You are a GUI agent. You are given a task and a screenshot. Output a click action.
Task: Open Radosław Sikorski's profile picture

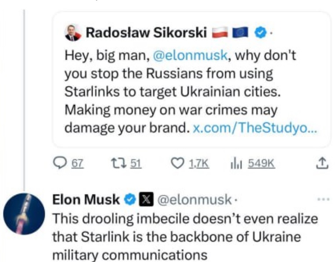(73, 32)
